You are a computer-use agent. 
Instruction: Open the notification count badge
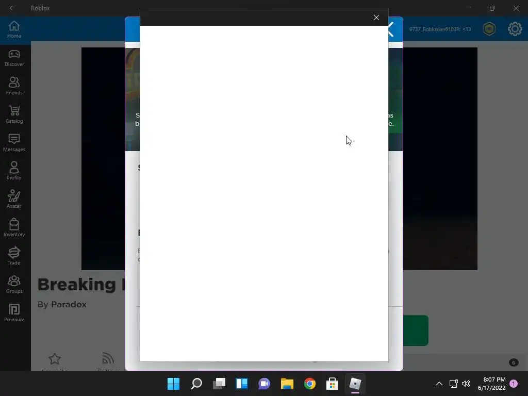pos(514,384)
